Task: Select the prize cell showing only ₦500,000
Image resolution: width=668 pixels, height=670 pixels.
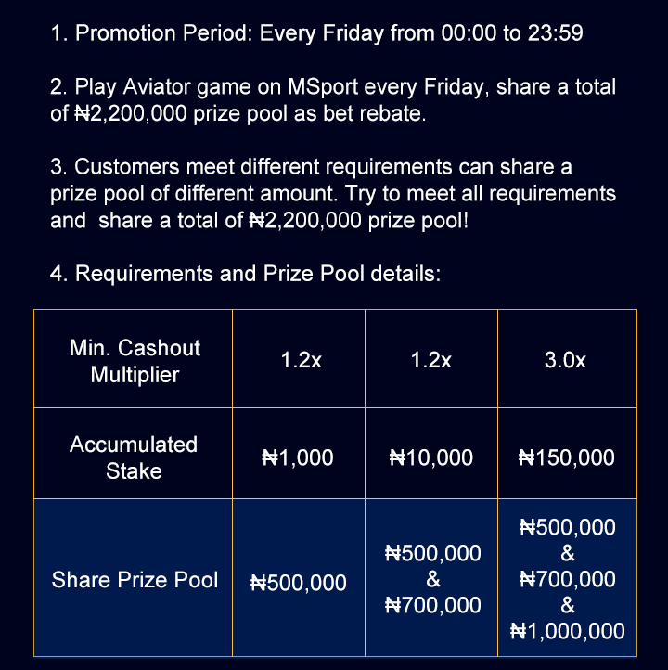Action: click(299, 583)
